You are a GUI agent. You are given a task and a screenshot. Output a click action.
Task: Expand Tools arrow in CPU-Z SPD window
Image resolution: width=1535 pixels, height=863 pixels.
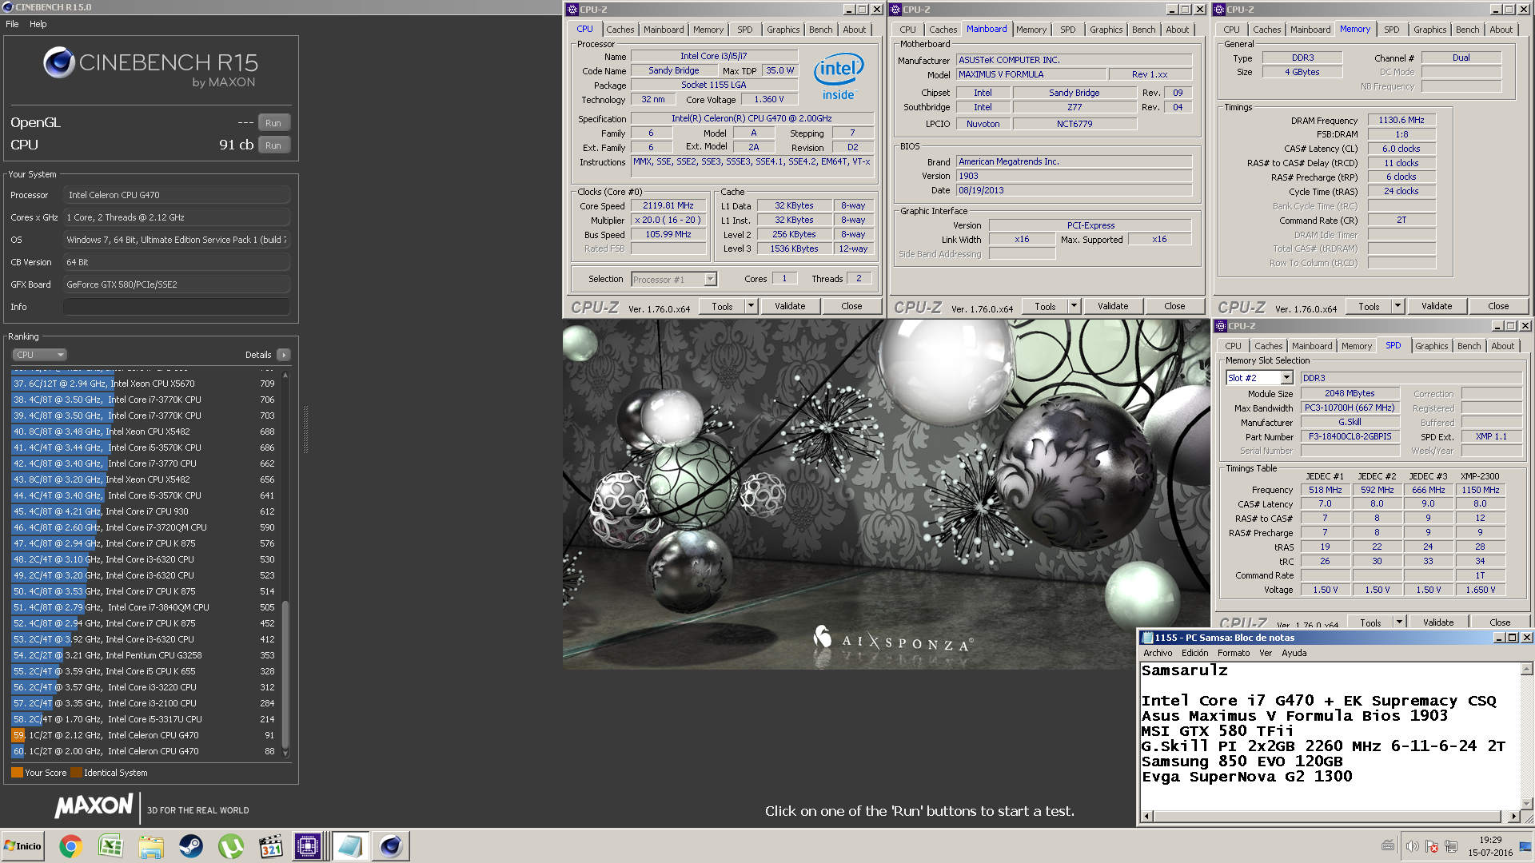click(x=1399, y=622)
